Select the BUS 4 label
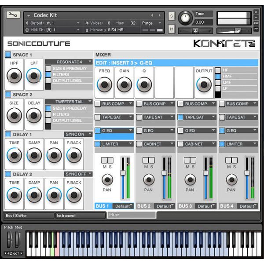Screen dimensions: 264x264 pyautogui.click(x=227, y=206)
